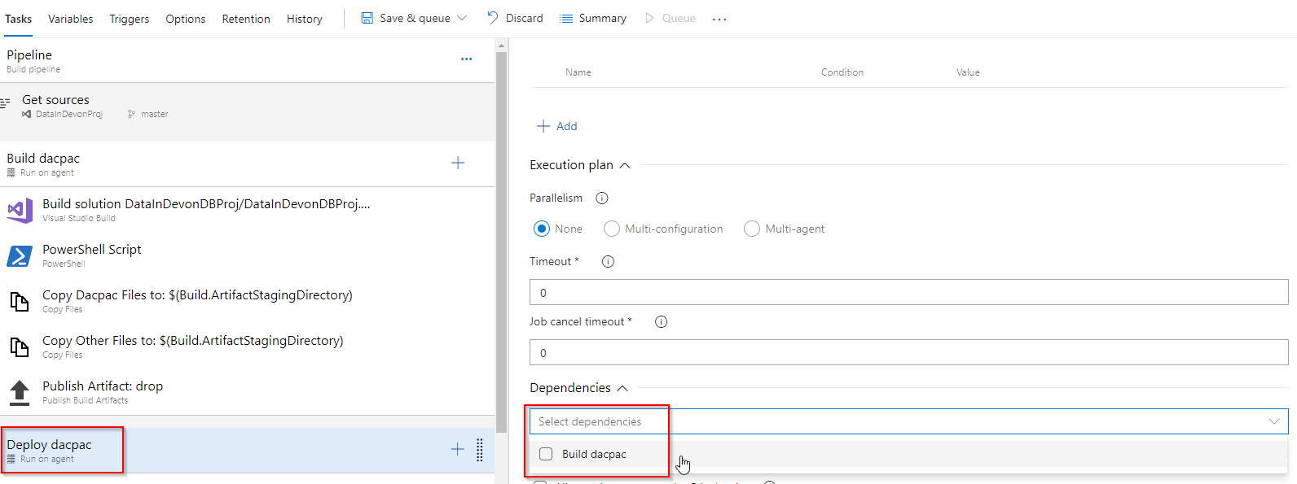The height and width of the screenshot is (484, 1297).
Task: Select the Multi-configuration parallelism option
Action: coord(612,229)
